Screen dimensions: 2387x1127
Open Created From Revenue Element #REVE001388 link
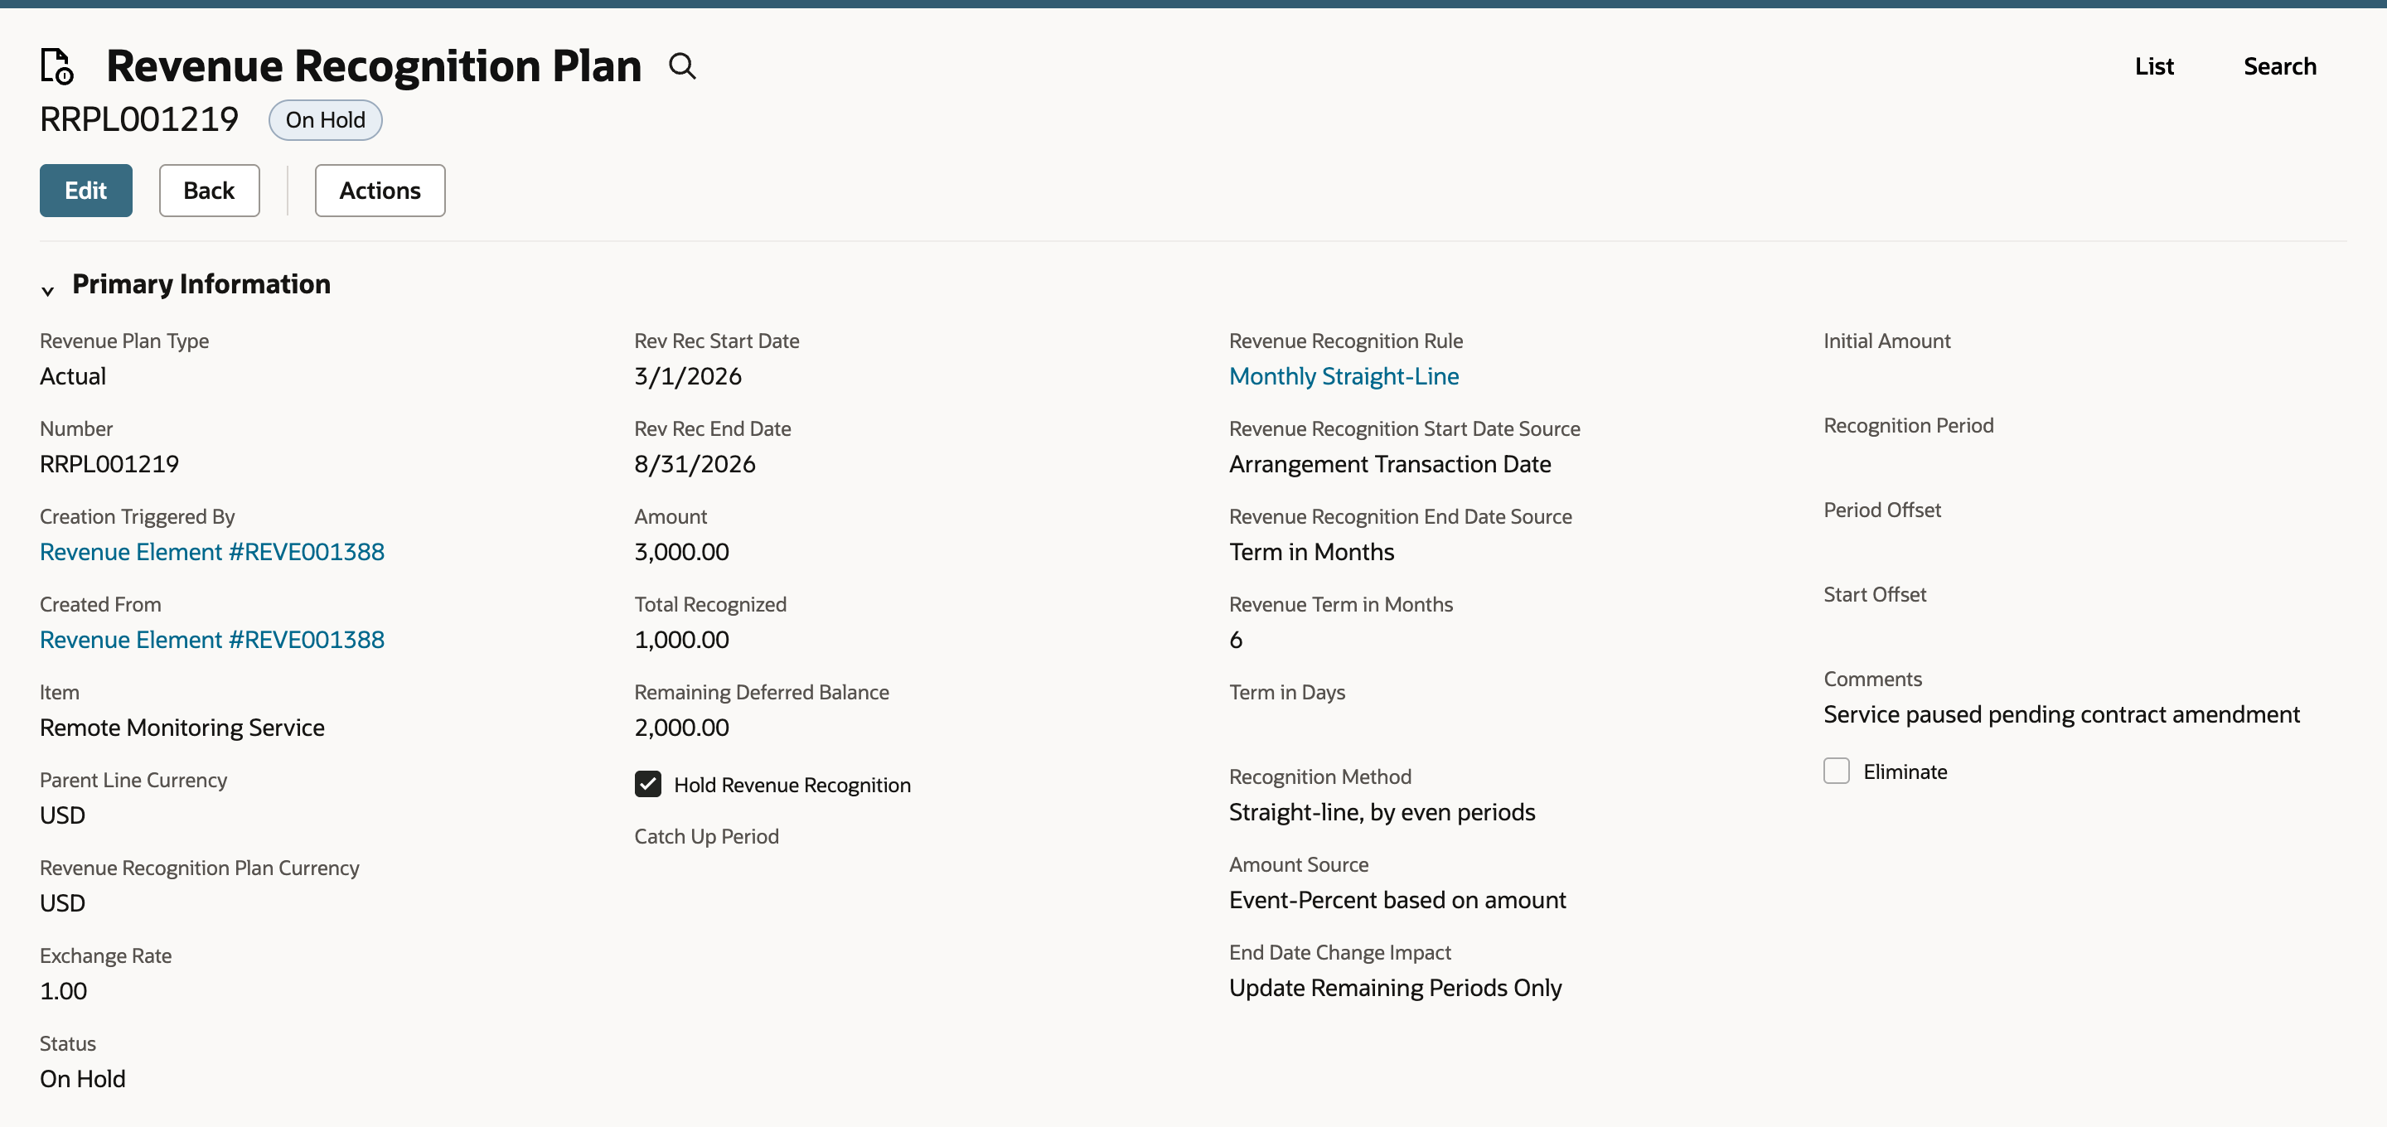tap(212, 641)
